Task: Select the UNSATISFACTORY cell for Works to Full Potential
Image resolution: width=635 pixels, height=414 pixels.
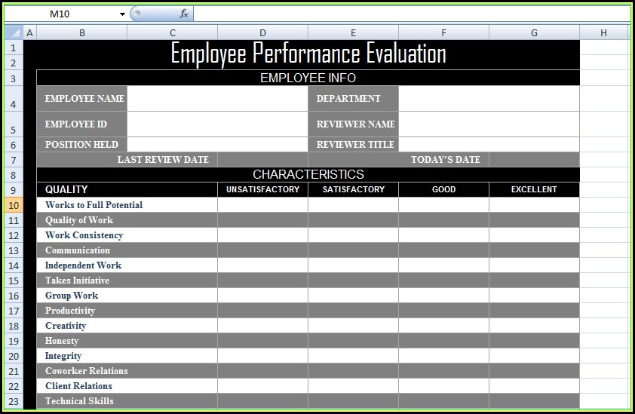Action: point(262,205)
